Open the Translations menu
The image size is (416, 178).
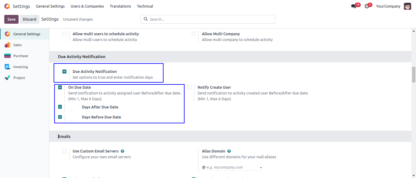(x=120, y=6)
